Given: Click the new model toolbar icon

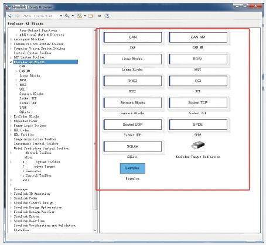Looking at the screenshot, I should pos(79,16).
